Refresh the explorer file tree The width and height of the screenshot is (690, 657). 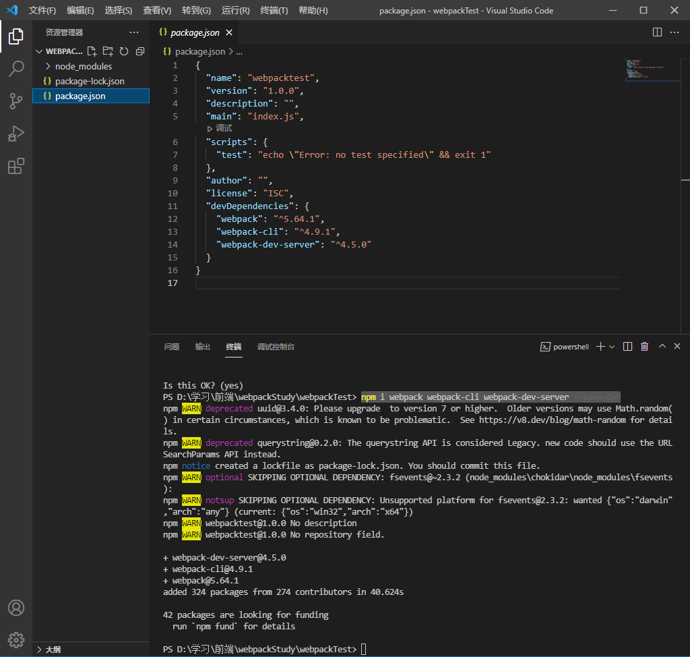[124, 51]
